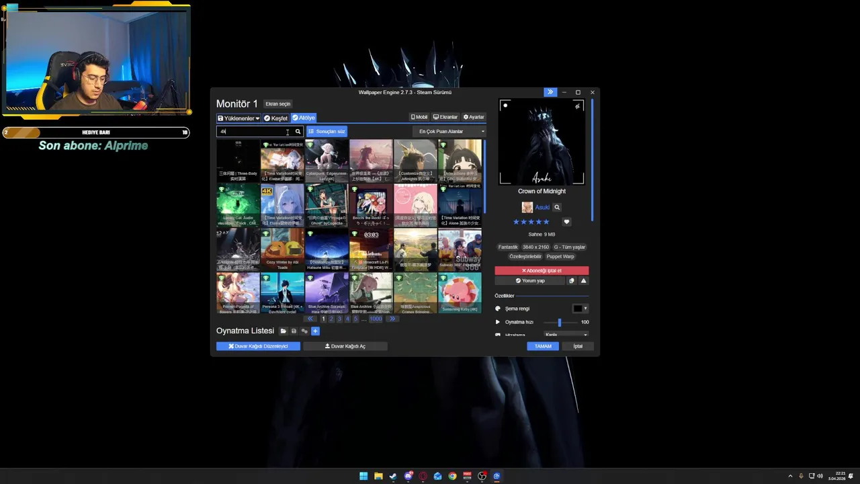Select the Swimming Kirby wallpaper
Viewport: 860px width, 484px height.
pos(460,294)
